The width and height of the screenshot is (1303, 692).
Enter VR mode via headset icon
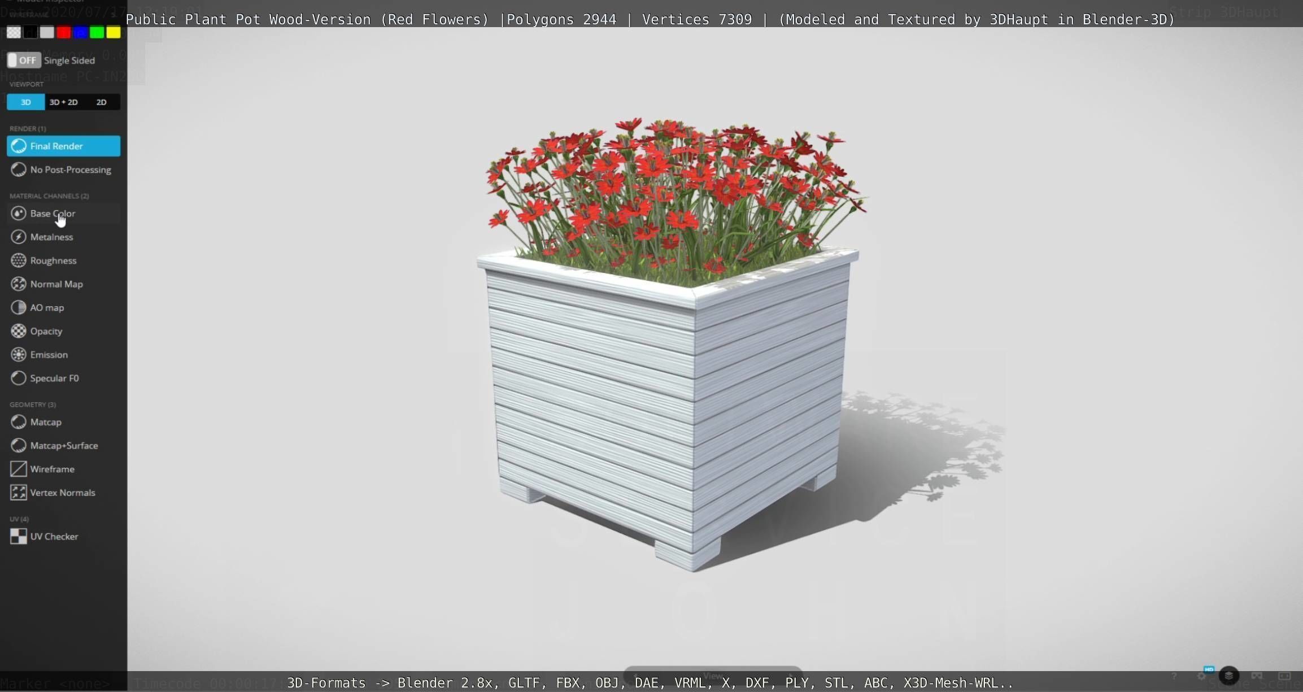coord(1257,676)
